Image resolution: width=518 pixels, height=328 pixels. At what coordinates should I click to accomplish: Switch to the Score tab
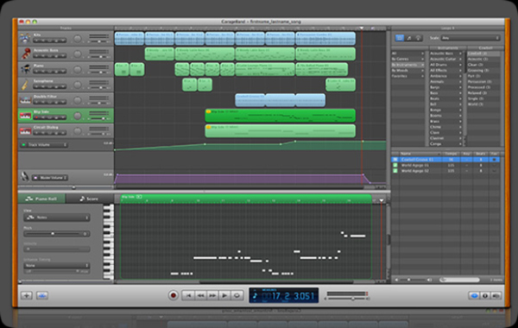tap(89, 199)
